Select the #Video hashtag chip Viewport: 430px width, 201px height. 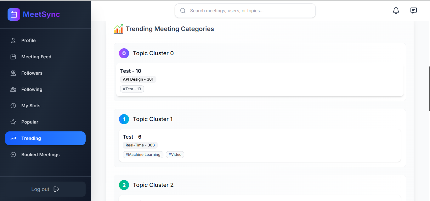point(175,155)
